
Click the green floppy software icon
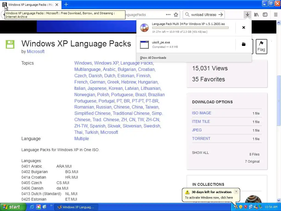coord(10,44)
